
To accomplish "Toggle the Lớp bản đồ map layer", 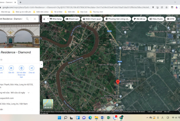I will [x=48, y=104].
